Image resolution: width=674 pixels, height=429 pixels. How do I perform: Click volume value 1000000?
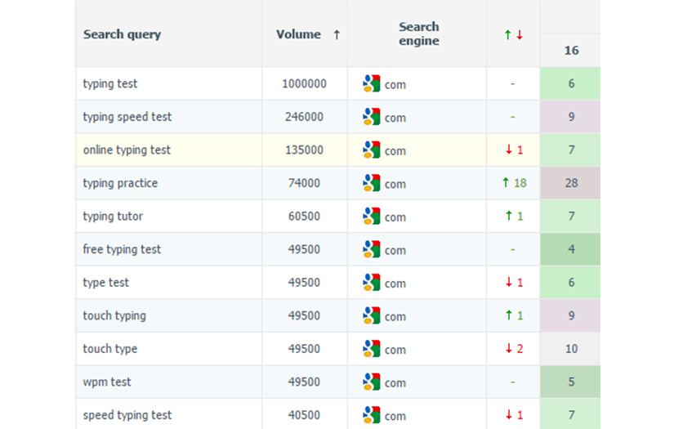tap(304, 83)
